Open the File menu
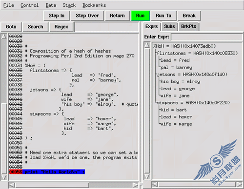The height and width of the screenshot is (189, 244). click(9, 5)
